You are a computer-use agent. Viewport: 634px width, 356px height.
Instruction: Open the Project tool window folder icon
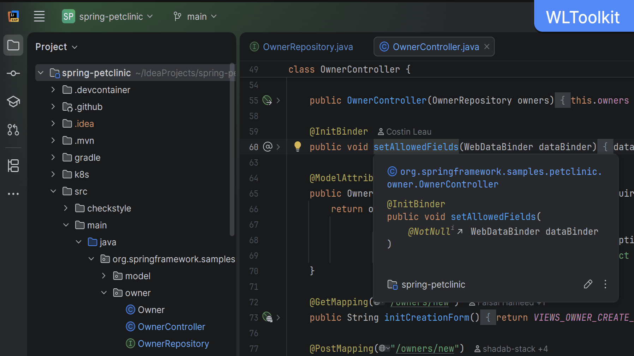pyautogui.click(x=13, y=45)
